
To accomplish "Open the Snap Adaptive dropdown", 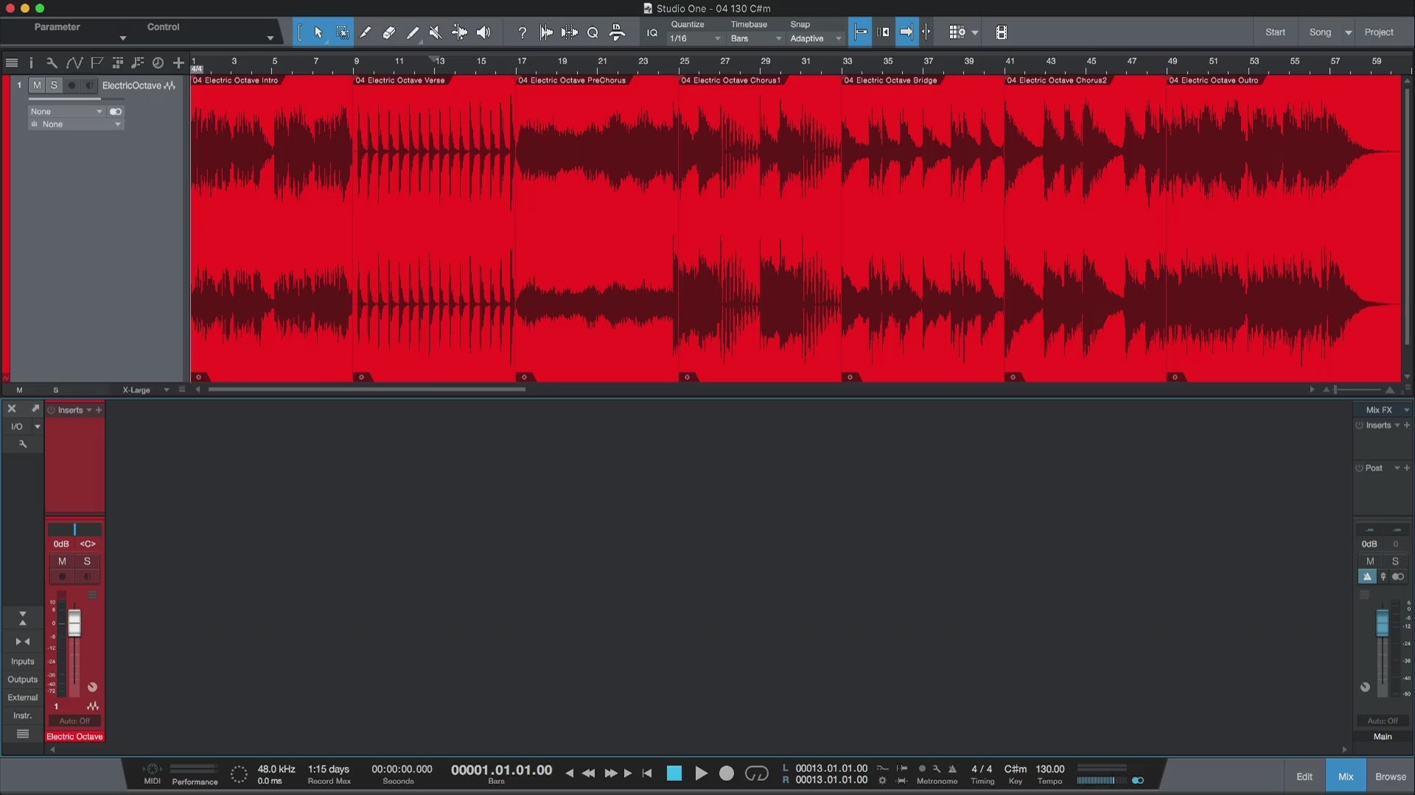I will point(815,38).
